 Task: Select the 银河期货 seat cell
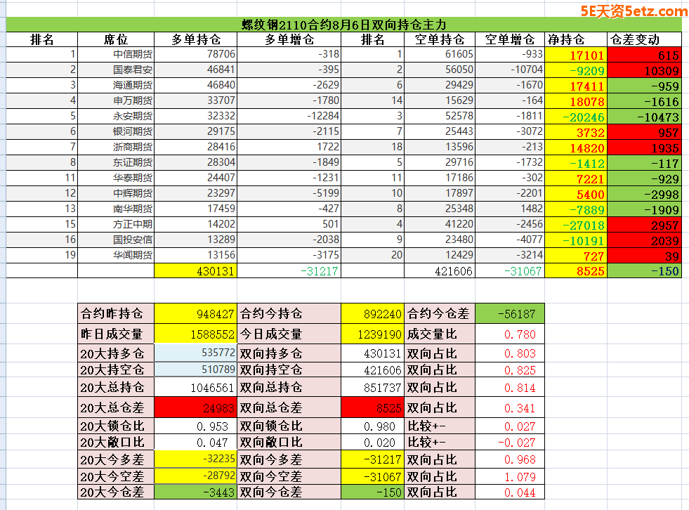(116, 131)
